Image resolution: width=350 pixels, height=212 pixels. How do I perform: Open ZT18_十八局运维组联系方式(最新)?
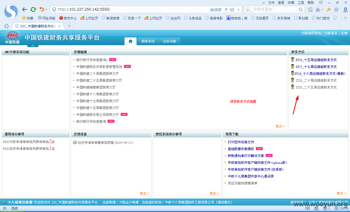pos(320,73)
